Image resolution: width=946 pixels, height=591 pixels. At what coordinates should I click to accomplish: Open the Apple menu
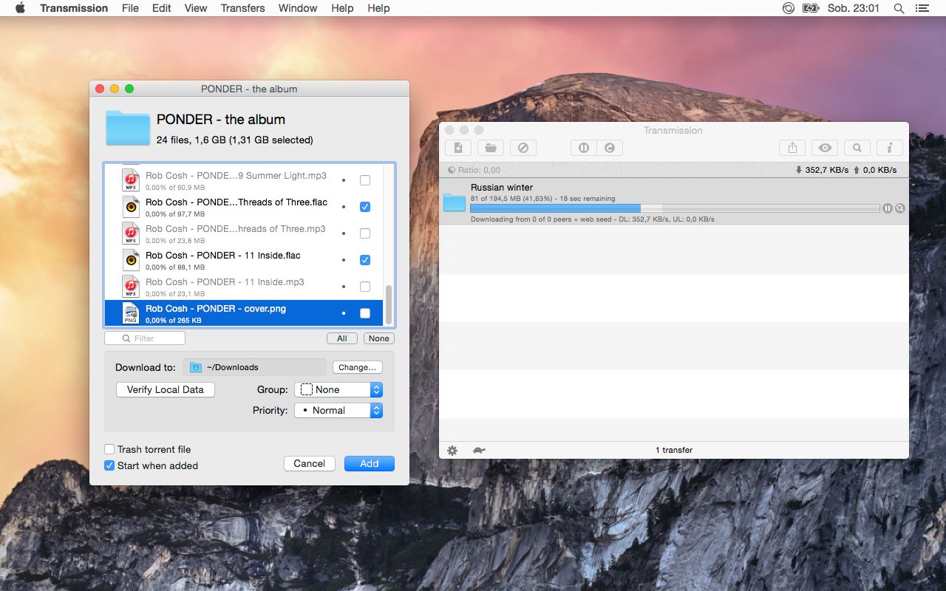click(20, 8)
